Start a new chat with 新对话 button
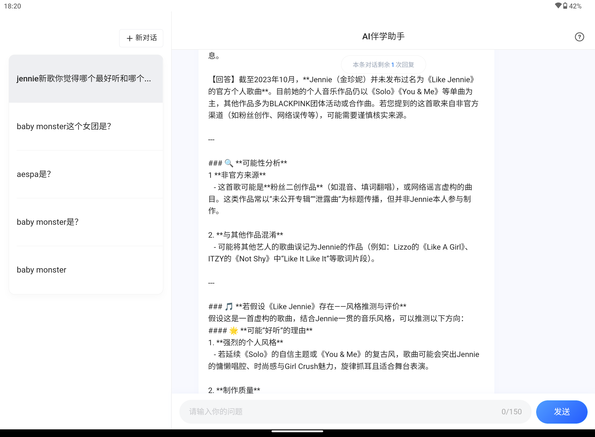This screenshot has width=595, height=437. [141, 38]
